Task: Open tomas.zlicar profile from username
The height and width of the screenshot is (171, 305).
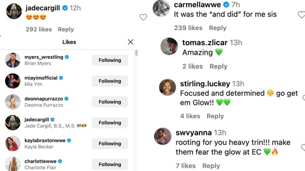Action: coord(205,43)
